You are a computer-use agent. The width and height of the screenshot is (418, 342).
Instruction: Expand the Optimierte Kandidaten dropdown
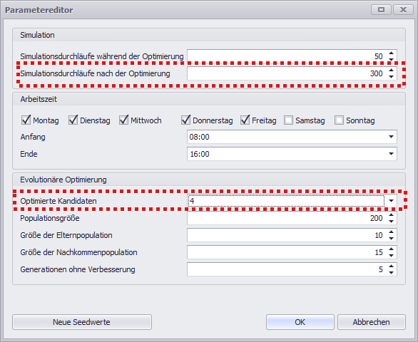tap(391, 201)
